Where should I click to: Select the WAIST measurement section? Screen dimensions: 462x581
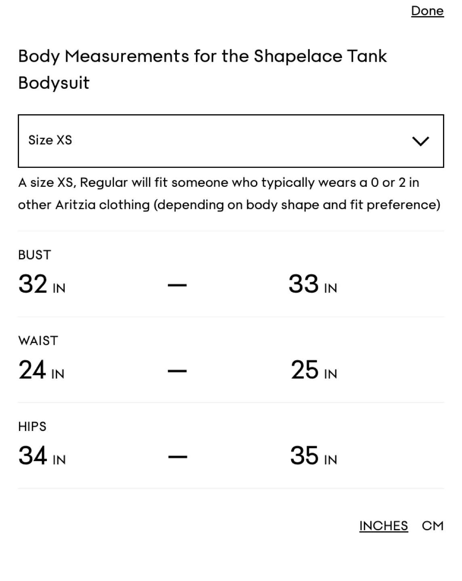coord(38,341)
